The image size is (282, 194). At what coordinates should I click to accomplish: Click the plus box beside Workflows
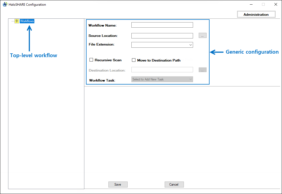click(x=16, y=21)
